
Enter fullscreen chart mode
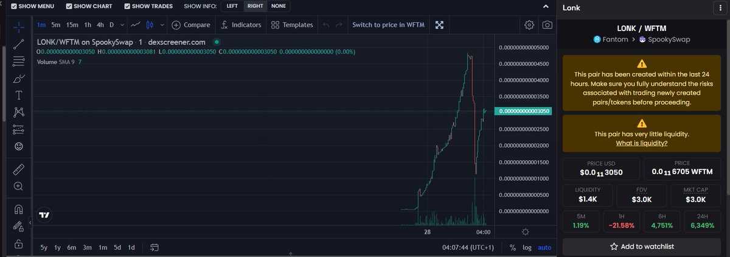point(439,25)
